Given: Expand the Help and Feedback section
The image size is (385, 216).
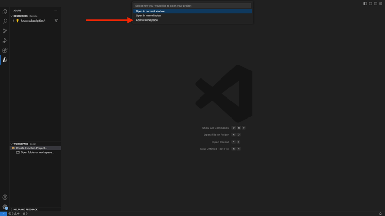Looking at the screenshot, I should coord(11,210).
